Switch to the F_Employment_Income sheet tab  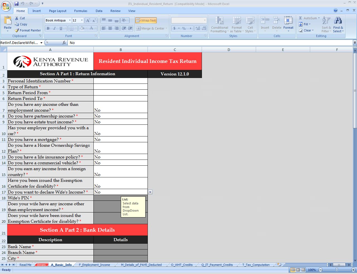tap(94, 265)
